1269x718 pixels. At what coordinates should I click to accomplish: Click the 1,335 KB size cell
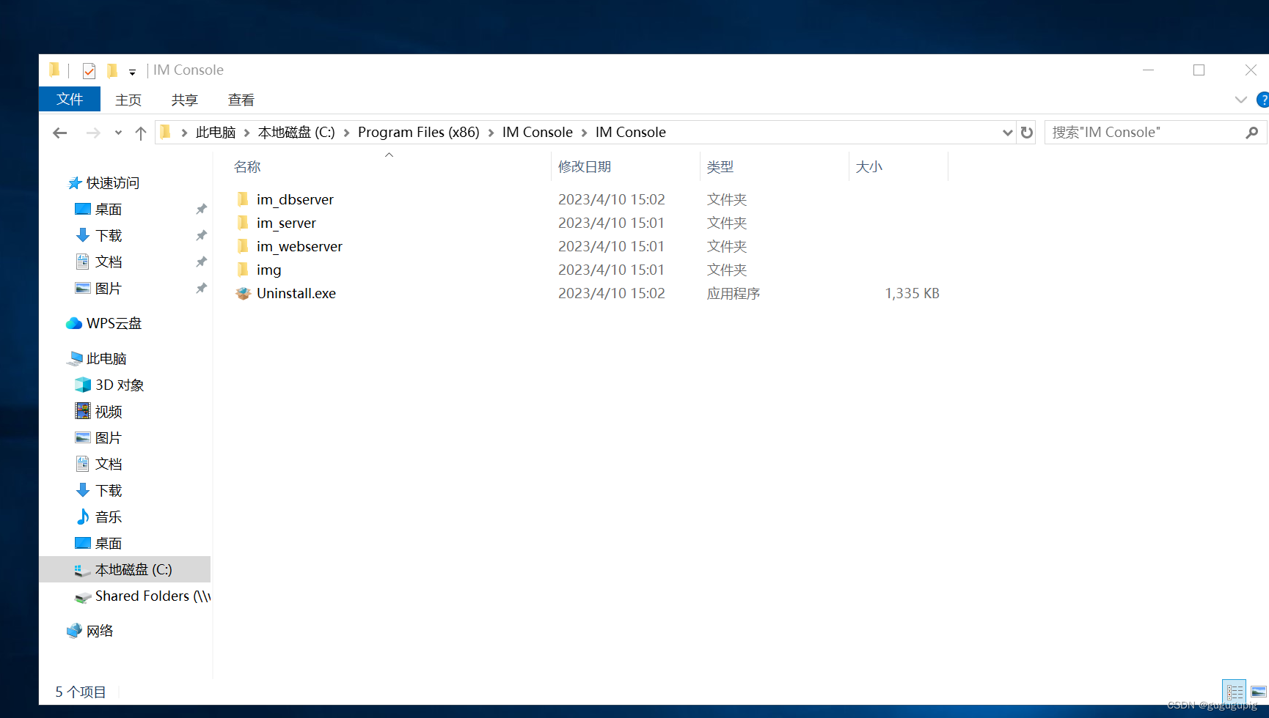click(912, 293)
